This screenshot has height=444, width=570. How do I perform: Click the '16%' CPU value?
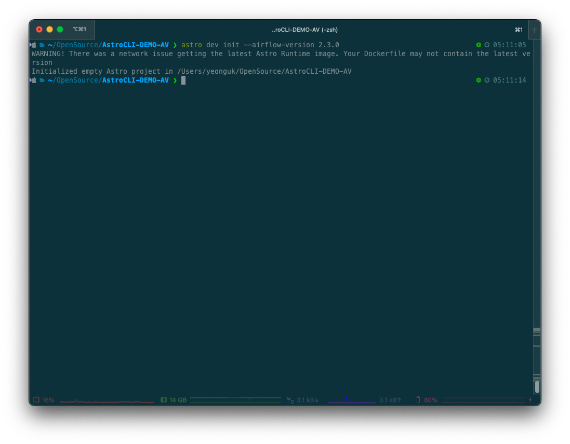[48, 400]
